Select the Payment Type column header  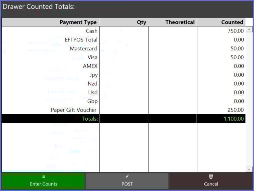(x=78, y=22)
